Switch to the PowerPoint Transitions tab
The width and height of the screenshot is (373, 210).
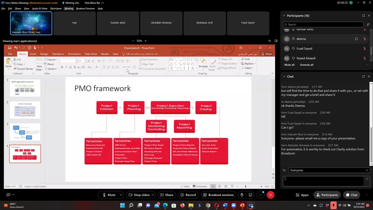click(58, 54)
